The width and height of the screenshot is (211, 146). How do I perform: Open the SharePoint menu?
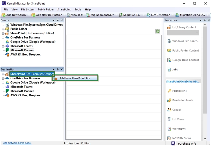(64, 10)
